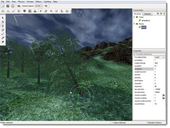Open the Camera menu
This screenshot has width=170, height=128.
[30, 2]
